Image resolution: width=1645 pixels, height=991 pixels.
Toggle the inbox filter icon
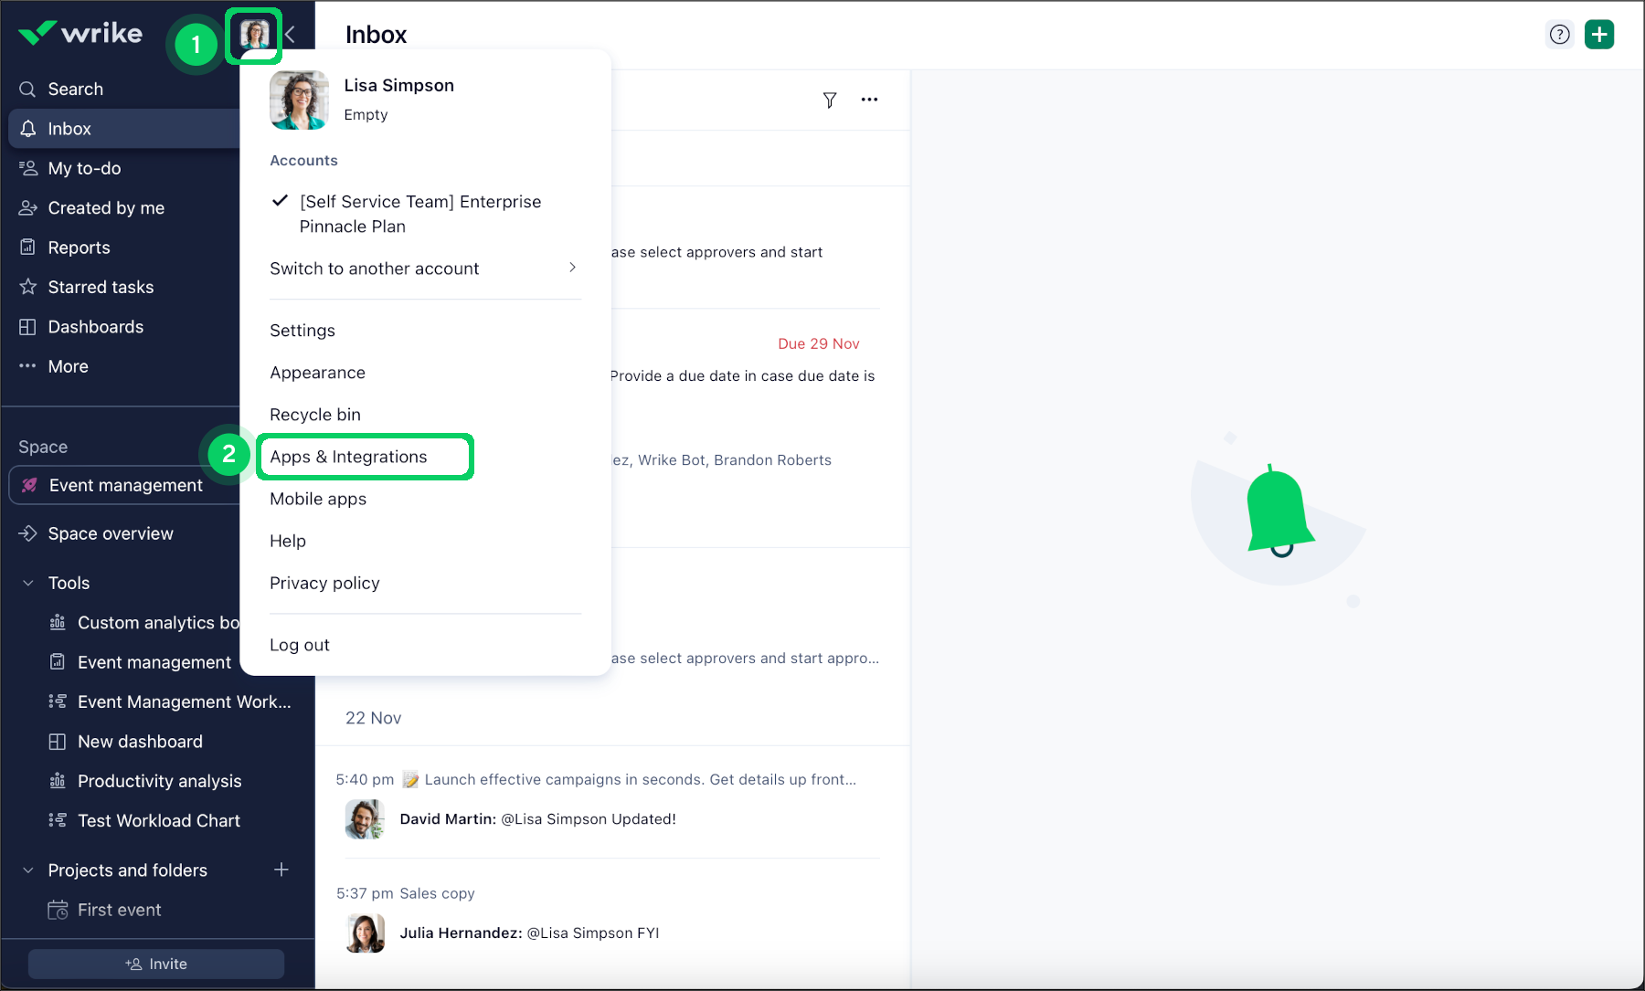point(830,100)
